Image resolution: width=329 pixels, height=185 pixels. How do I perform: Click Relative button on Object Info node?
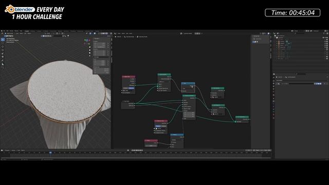[x=132, y=88]
